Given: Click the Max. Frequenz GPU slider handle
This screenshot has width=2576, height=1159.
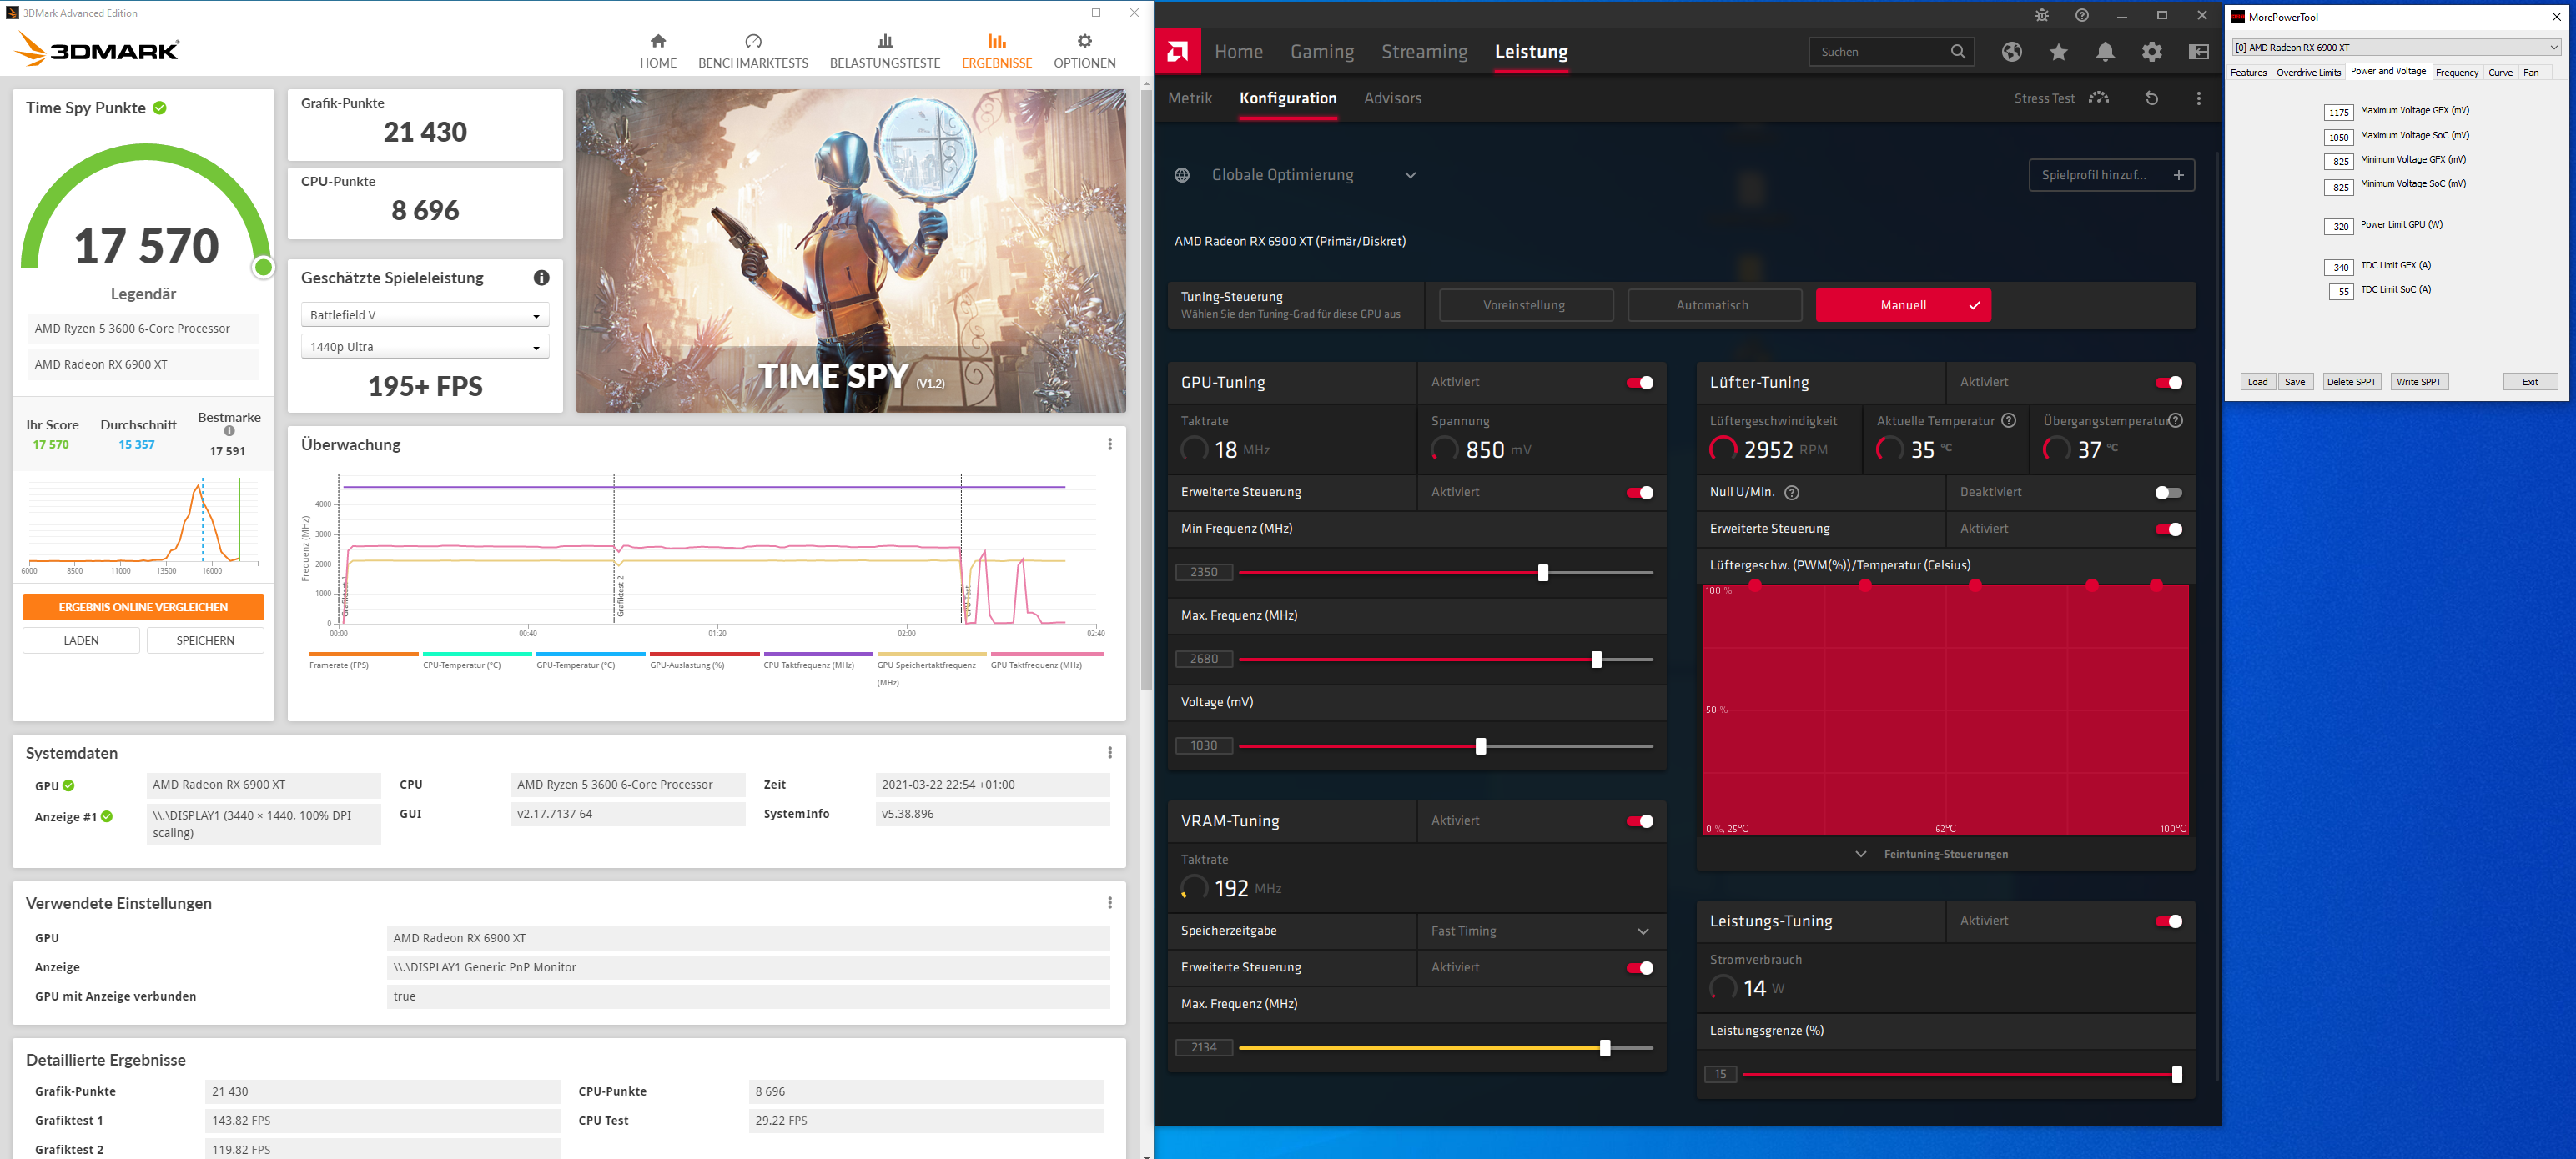Looking at the screenshot, I should coord(1596,660).
